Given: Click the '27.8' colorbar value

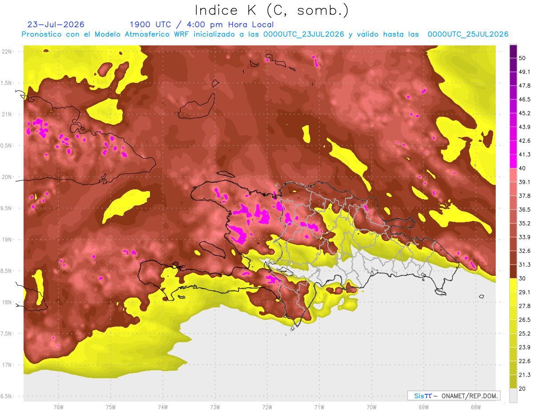Looking at the screenshot, I should [x=524, y=306].
